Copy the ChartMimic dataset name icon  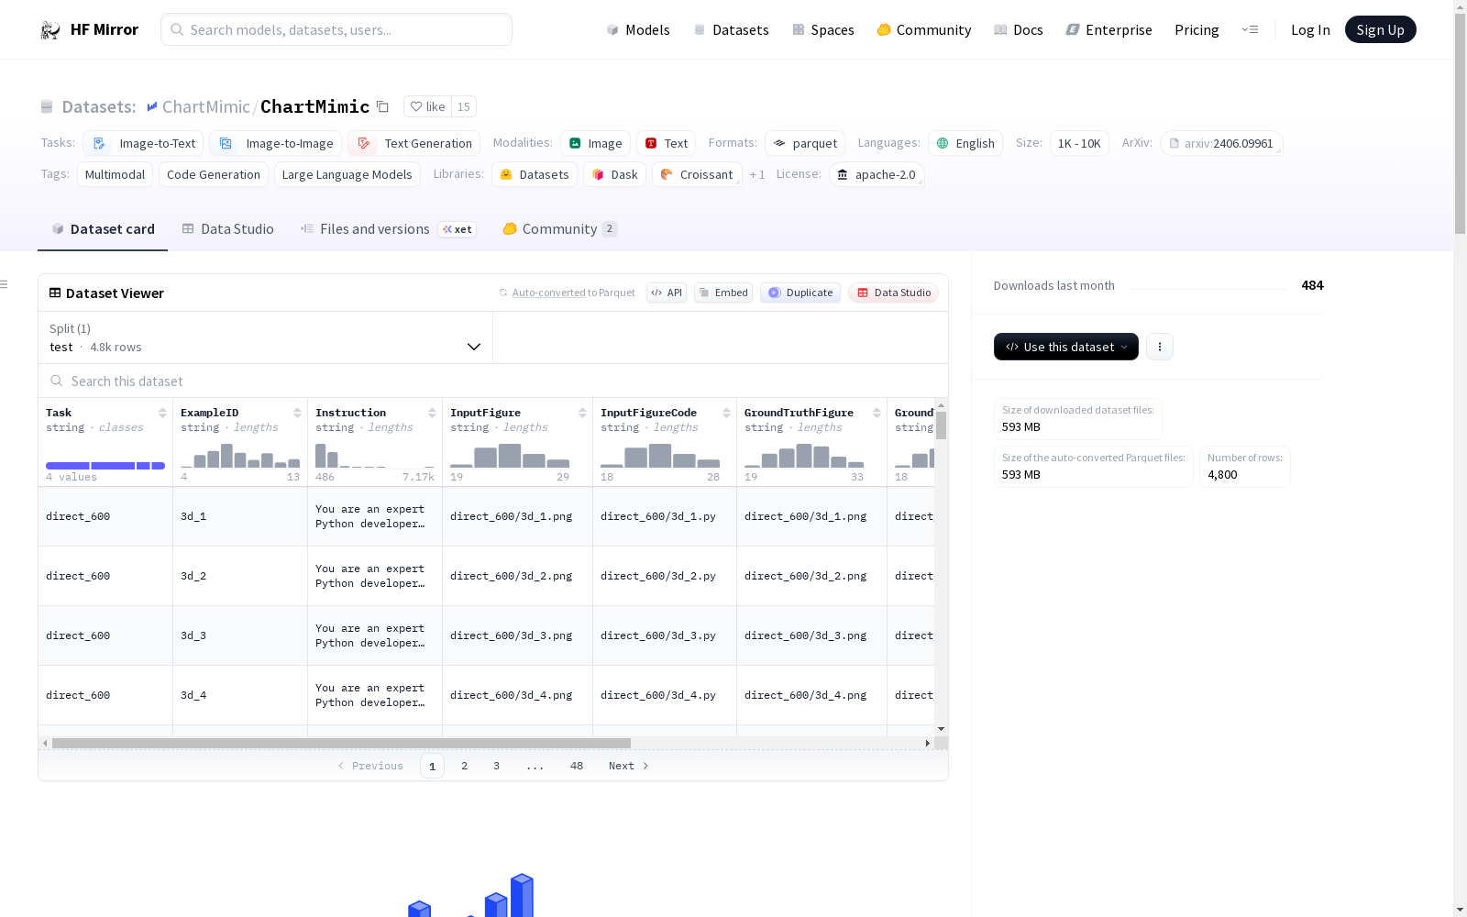(x=383, y=107)
